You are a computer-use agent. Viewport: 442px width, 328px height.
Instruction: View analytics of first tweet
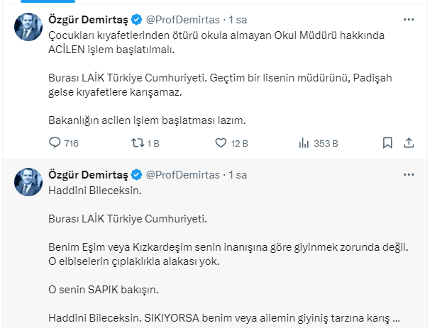pyautogui.click(x=304, y=143)
